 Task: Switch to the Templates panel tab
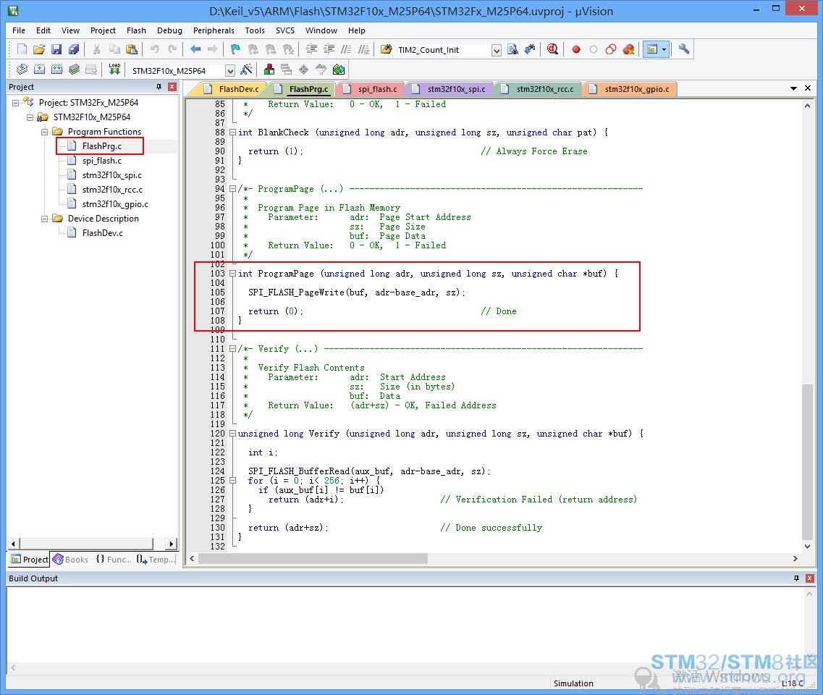(156, 560)
